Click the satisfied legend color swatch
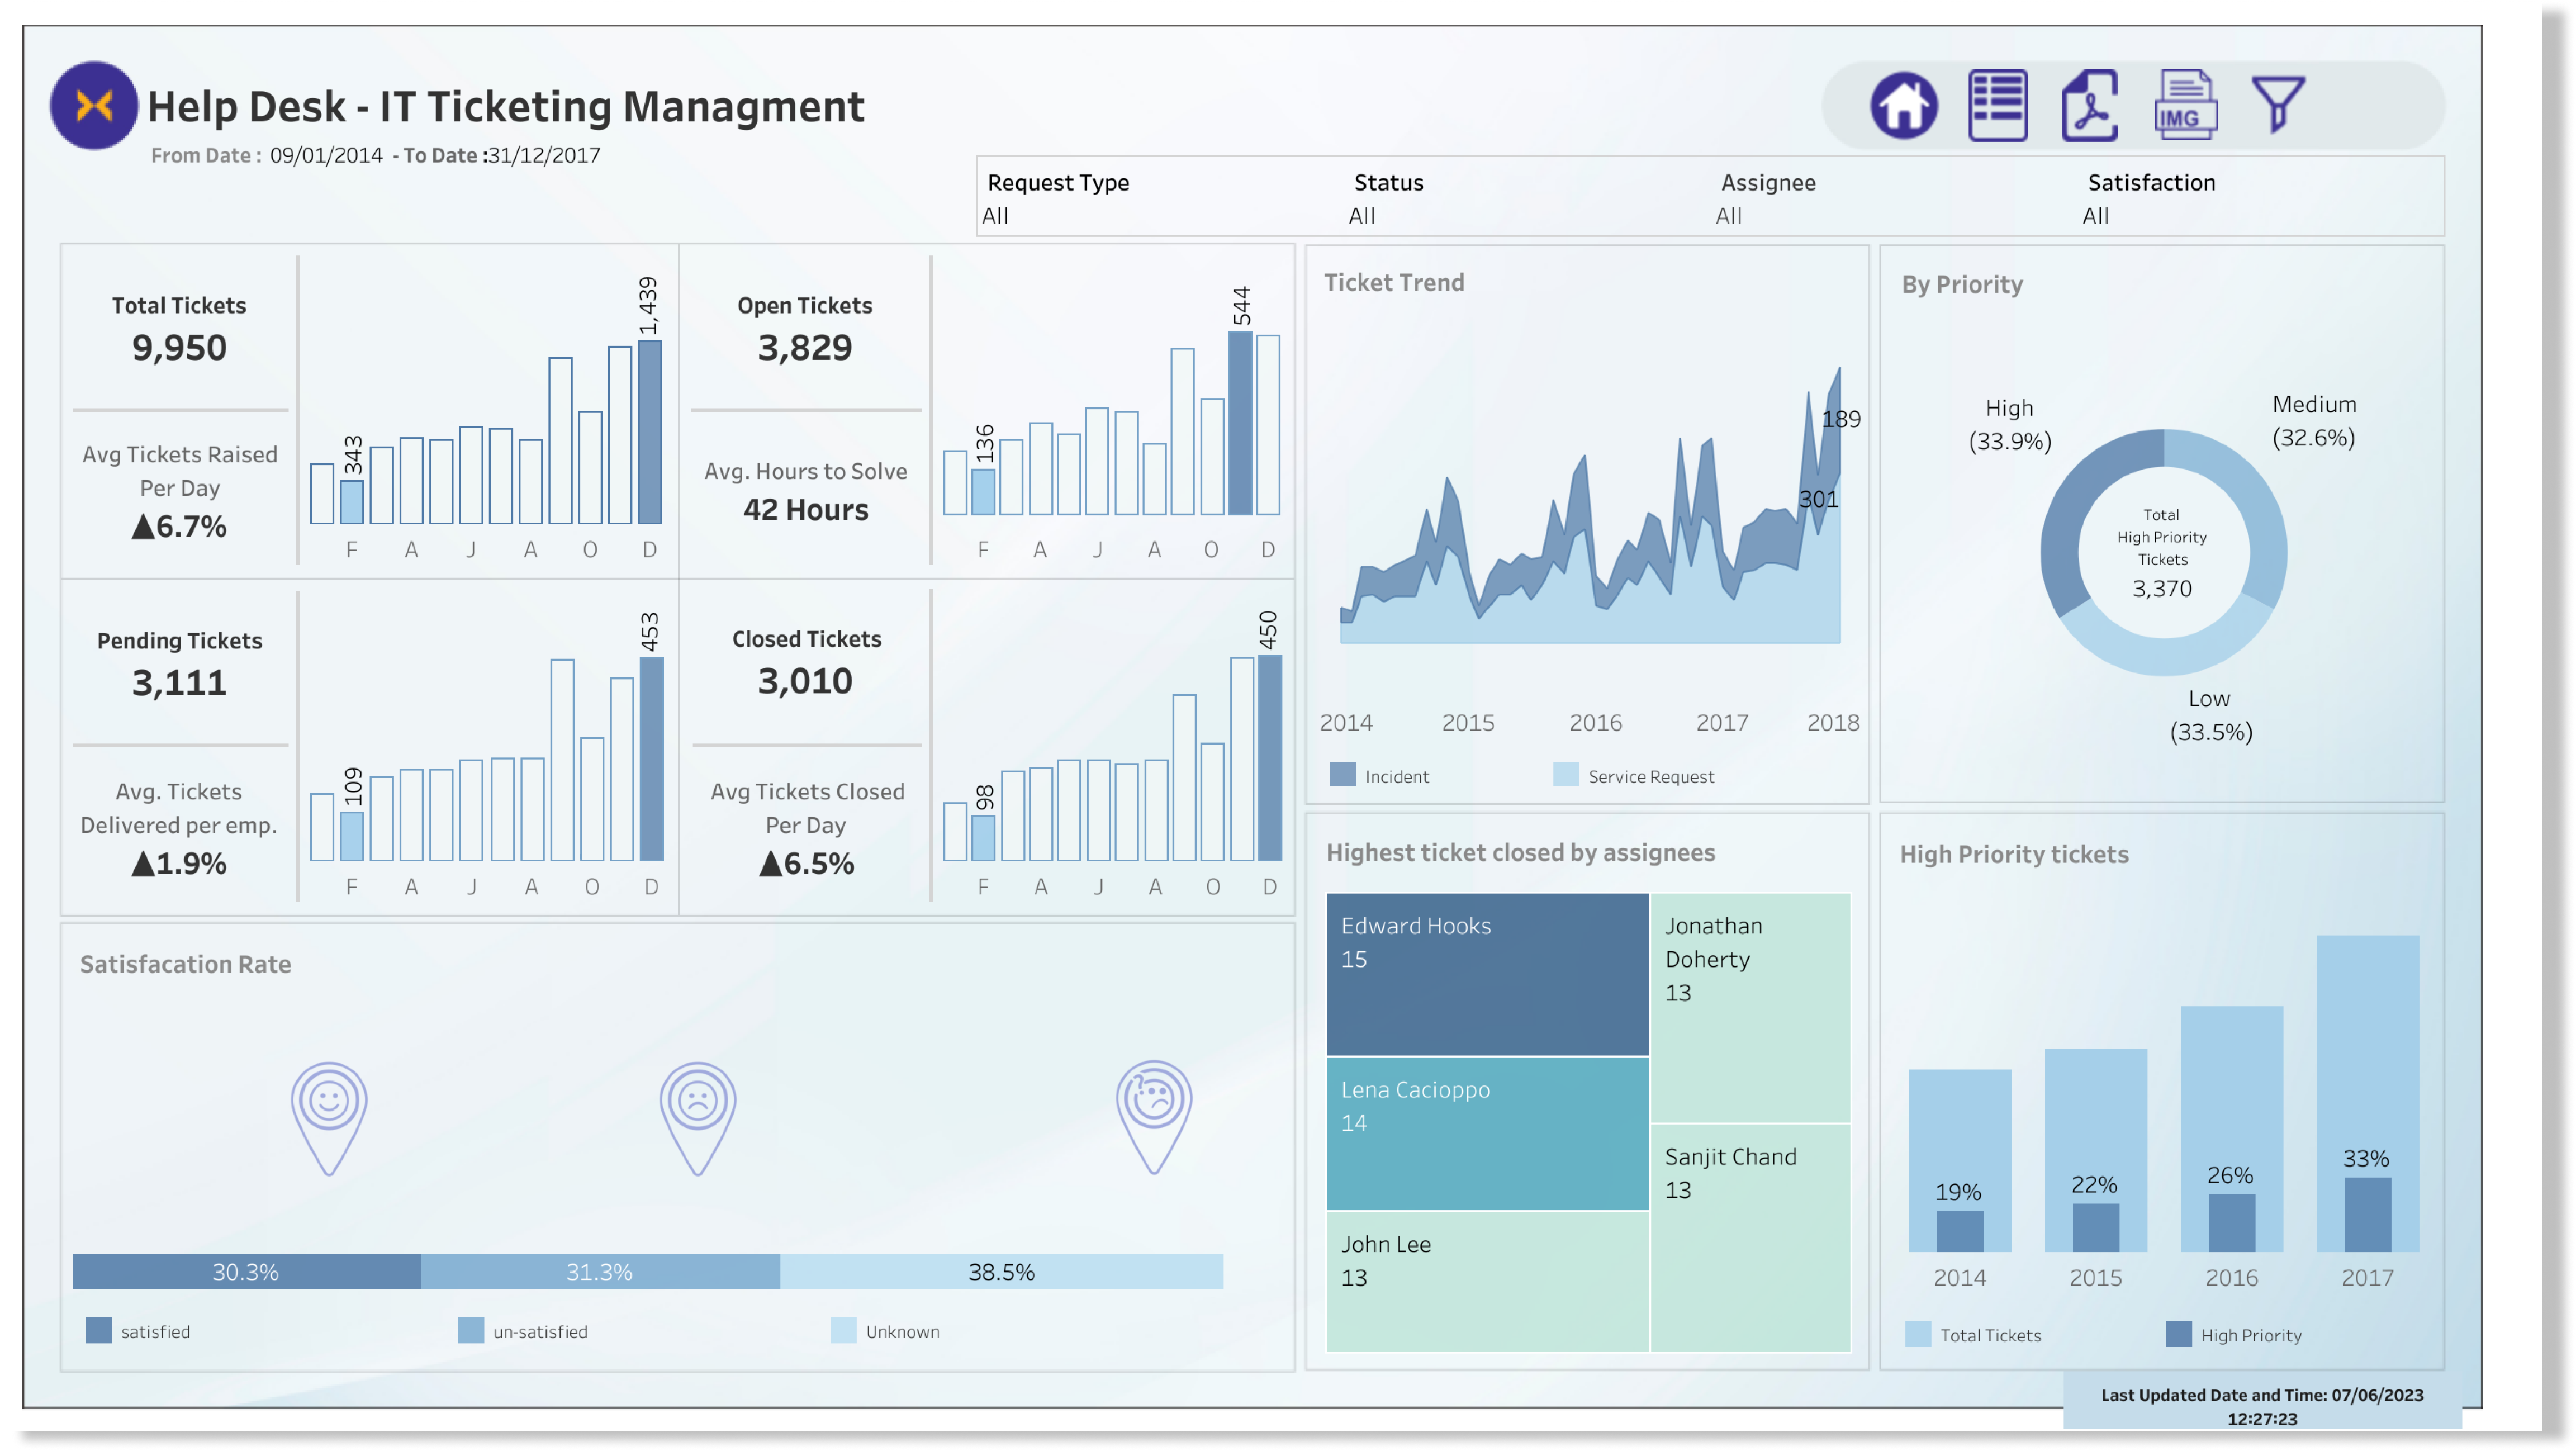Screen dimensions: 2576x1451 [98, 1330]
